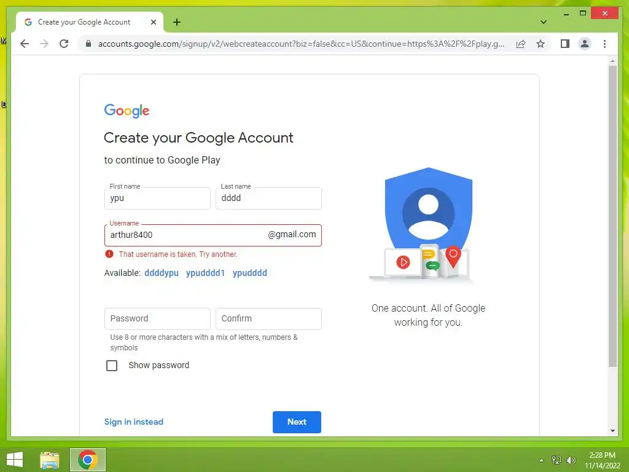Open the Windows Start button
Viewport: 629px width, 472px height.
point(15,460)
